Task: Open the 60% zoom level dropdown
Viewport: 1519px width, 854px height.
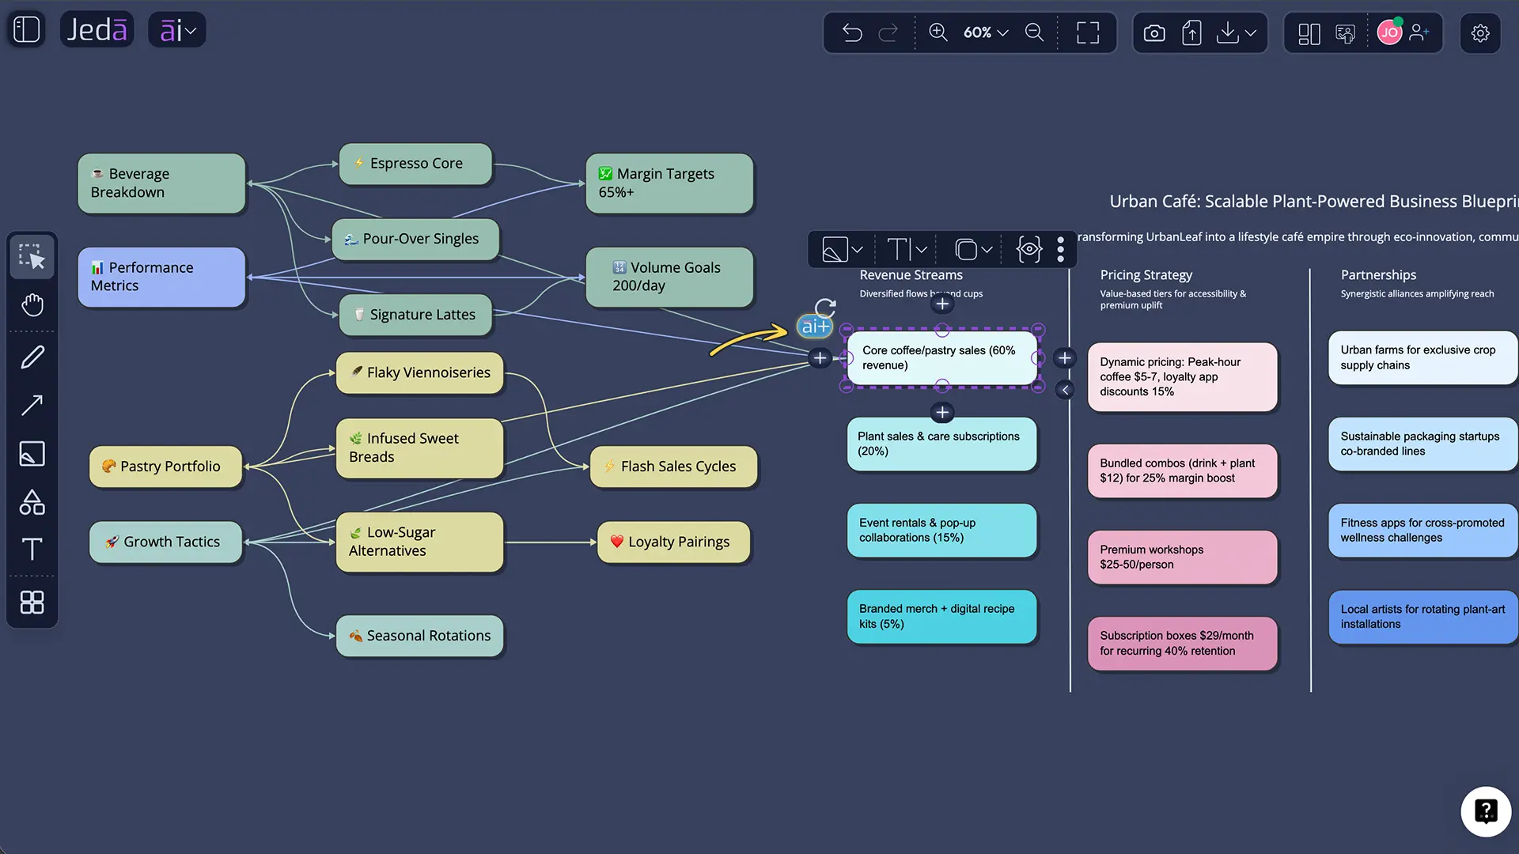Action: coord(985,32)
